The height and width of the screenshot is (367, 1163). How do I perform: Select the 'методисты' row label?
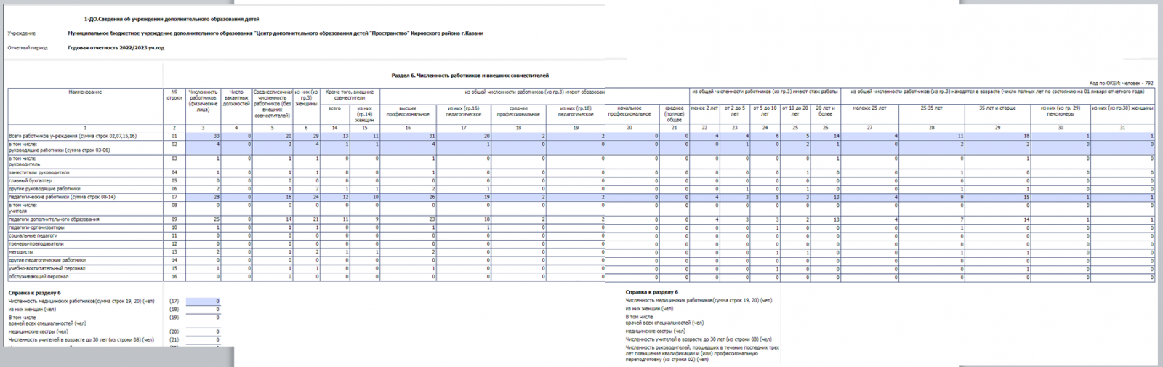22,252
